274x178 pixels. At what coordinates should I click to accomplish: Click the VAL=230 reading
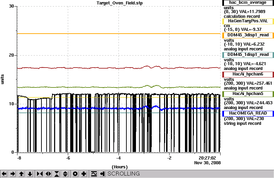click(254, 119)
